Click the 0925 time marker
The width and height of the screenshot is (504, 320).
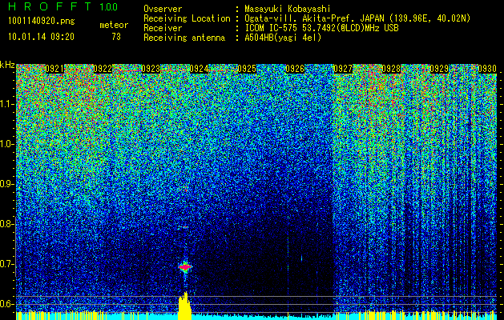[247, 69]
